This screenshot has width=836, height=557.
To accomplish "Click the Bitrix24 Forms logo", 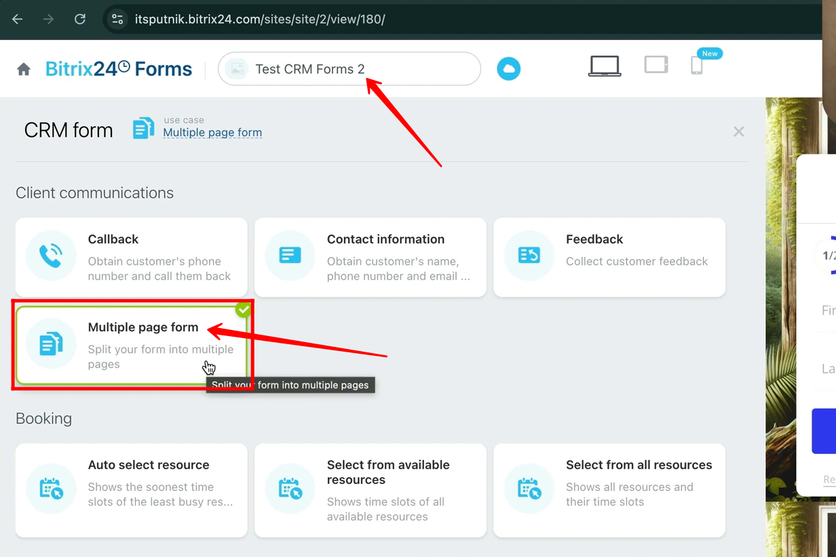I will click(x=119, y=69).
